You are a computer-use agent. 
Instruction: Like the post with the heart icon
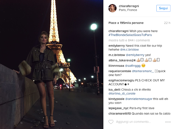point(111,122)
